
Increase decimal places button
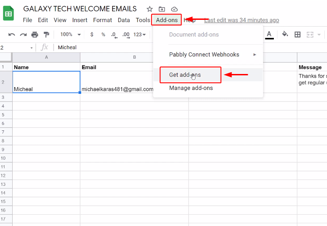click(x=126, y=35)
